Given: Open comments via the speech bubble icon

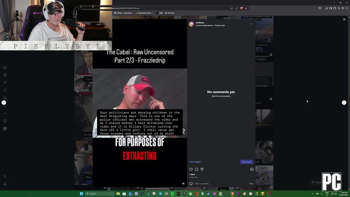Looking at the screenshot, I should [x=196, y=169].
